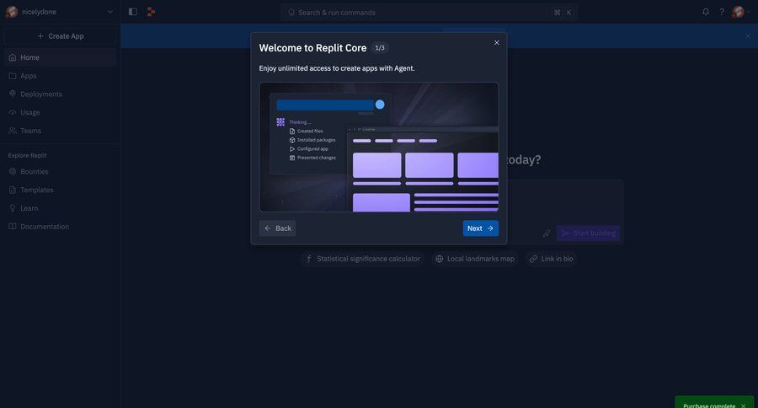Choose the Local landmarks map suggestion
The image size is (758, 408).
[475, 259]
